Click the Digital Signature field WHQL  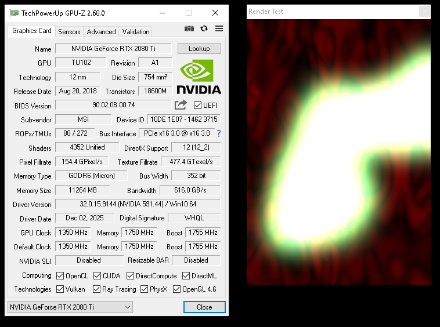tap(194, 218)
